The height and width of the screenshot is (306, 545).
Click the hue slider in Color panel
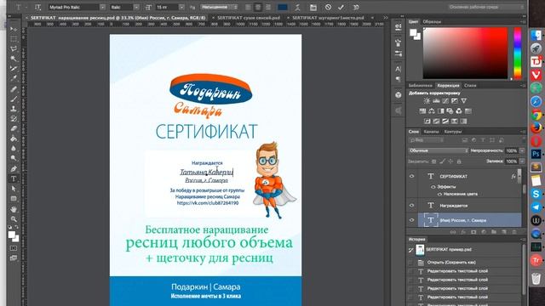tap(518, 53)
